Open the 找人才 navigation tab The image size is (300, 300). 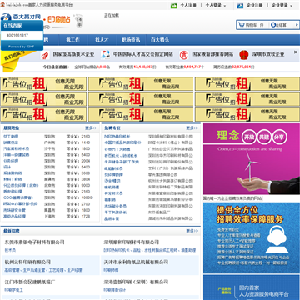[102, 40]
